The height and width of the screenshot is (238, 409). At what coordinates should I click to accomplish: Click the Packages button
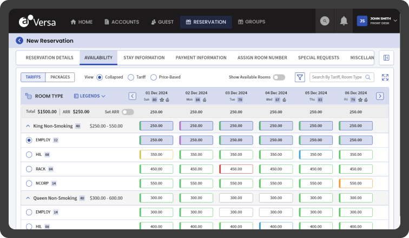coord(60,77)
